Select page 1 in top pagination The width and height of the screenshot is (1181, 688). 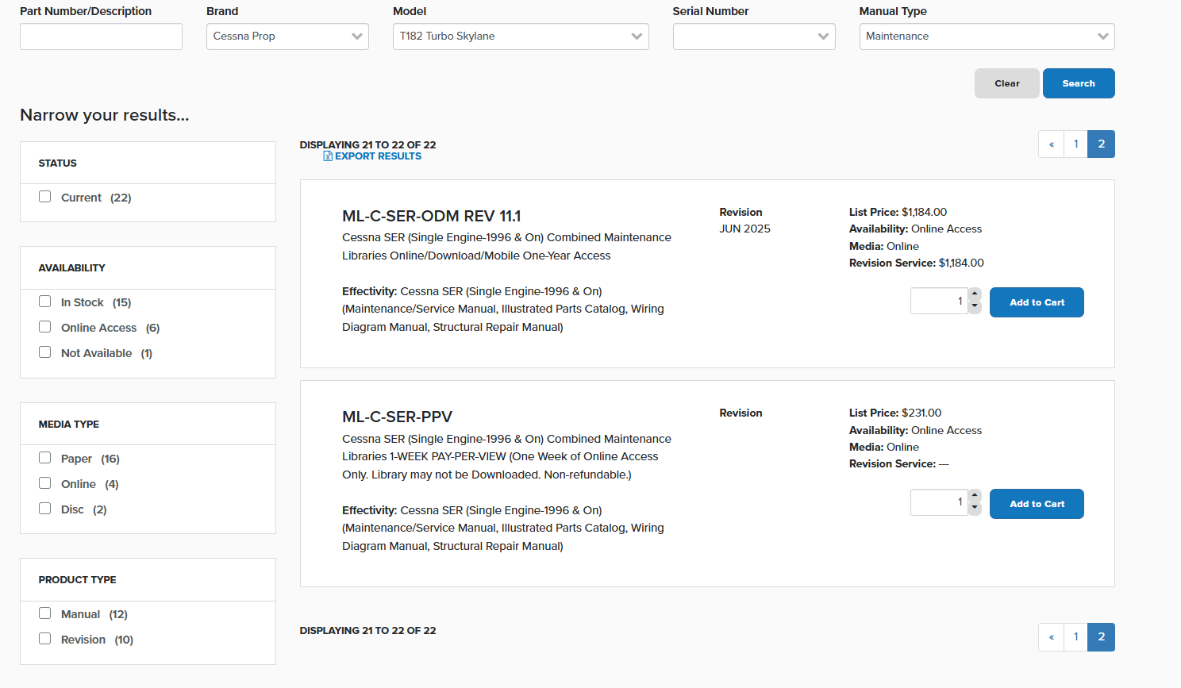point(1075,144)
